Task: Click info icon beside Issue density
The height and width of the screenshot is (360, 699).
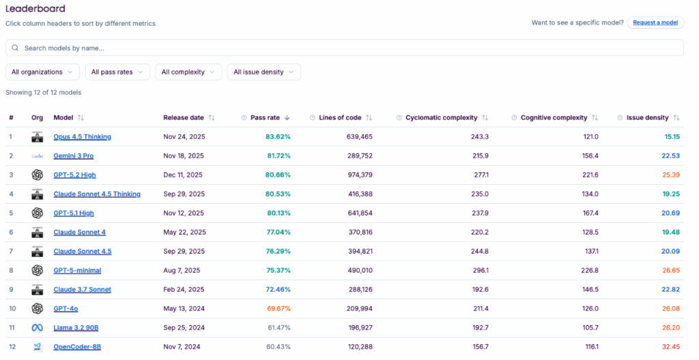Action: tap(620, 118)
